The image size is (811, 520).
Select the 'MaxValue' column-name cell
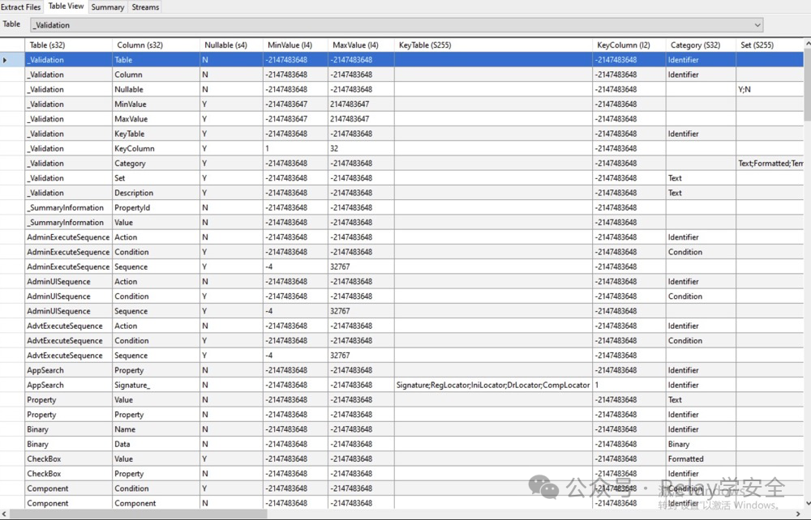pos(156,119)
